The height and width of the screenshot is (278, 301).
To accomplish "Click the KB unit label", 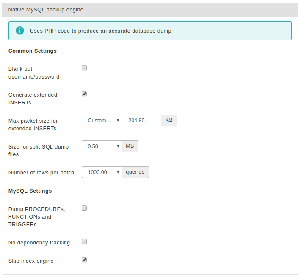I will (169, 121).
